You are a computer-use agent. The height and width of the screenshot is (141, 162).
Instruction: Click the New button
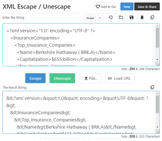tap(127, 6)
